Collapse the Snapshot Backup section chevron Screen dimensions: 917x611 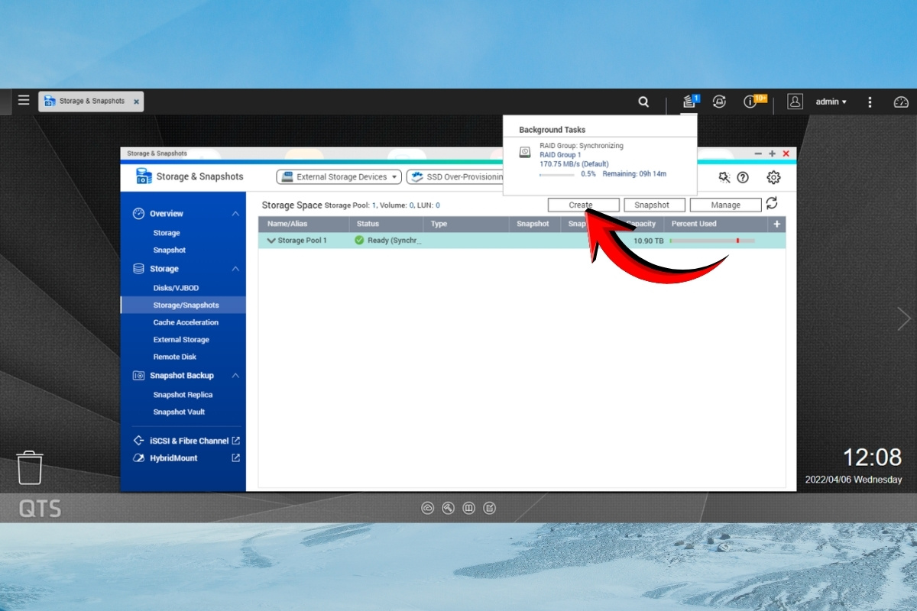[235, 376]
